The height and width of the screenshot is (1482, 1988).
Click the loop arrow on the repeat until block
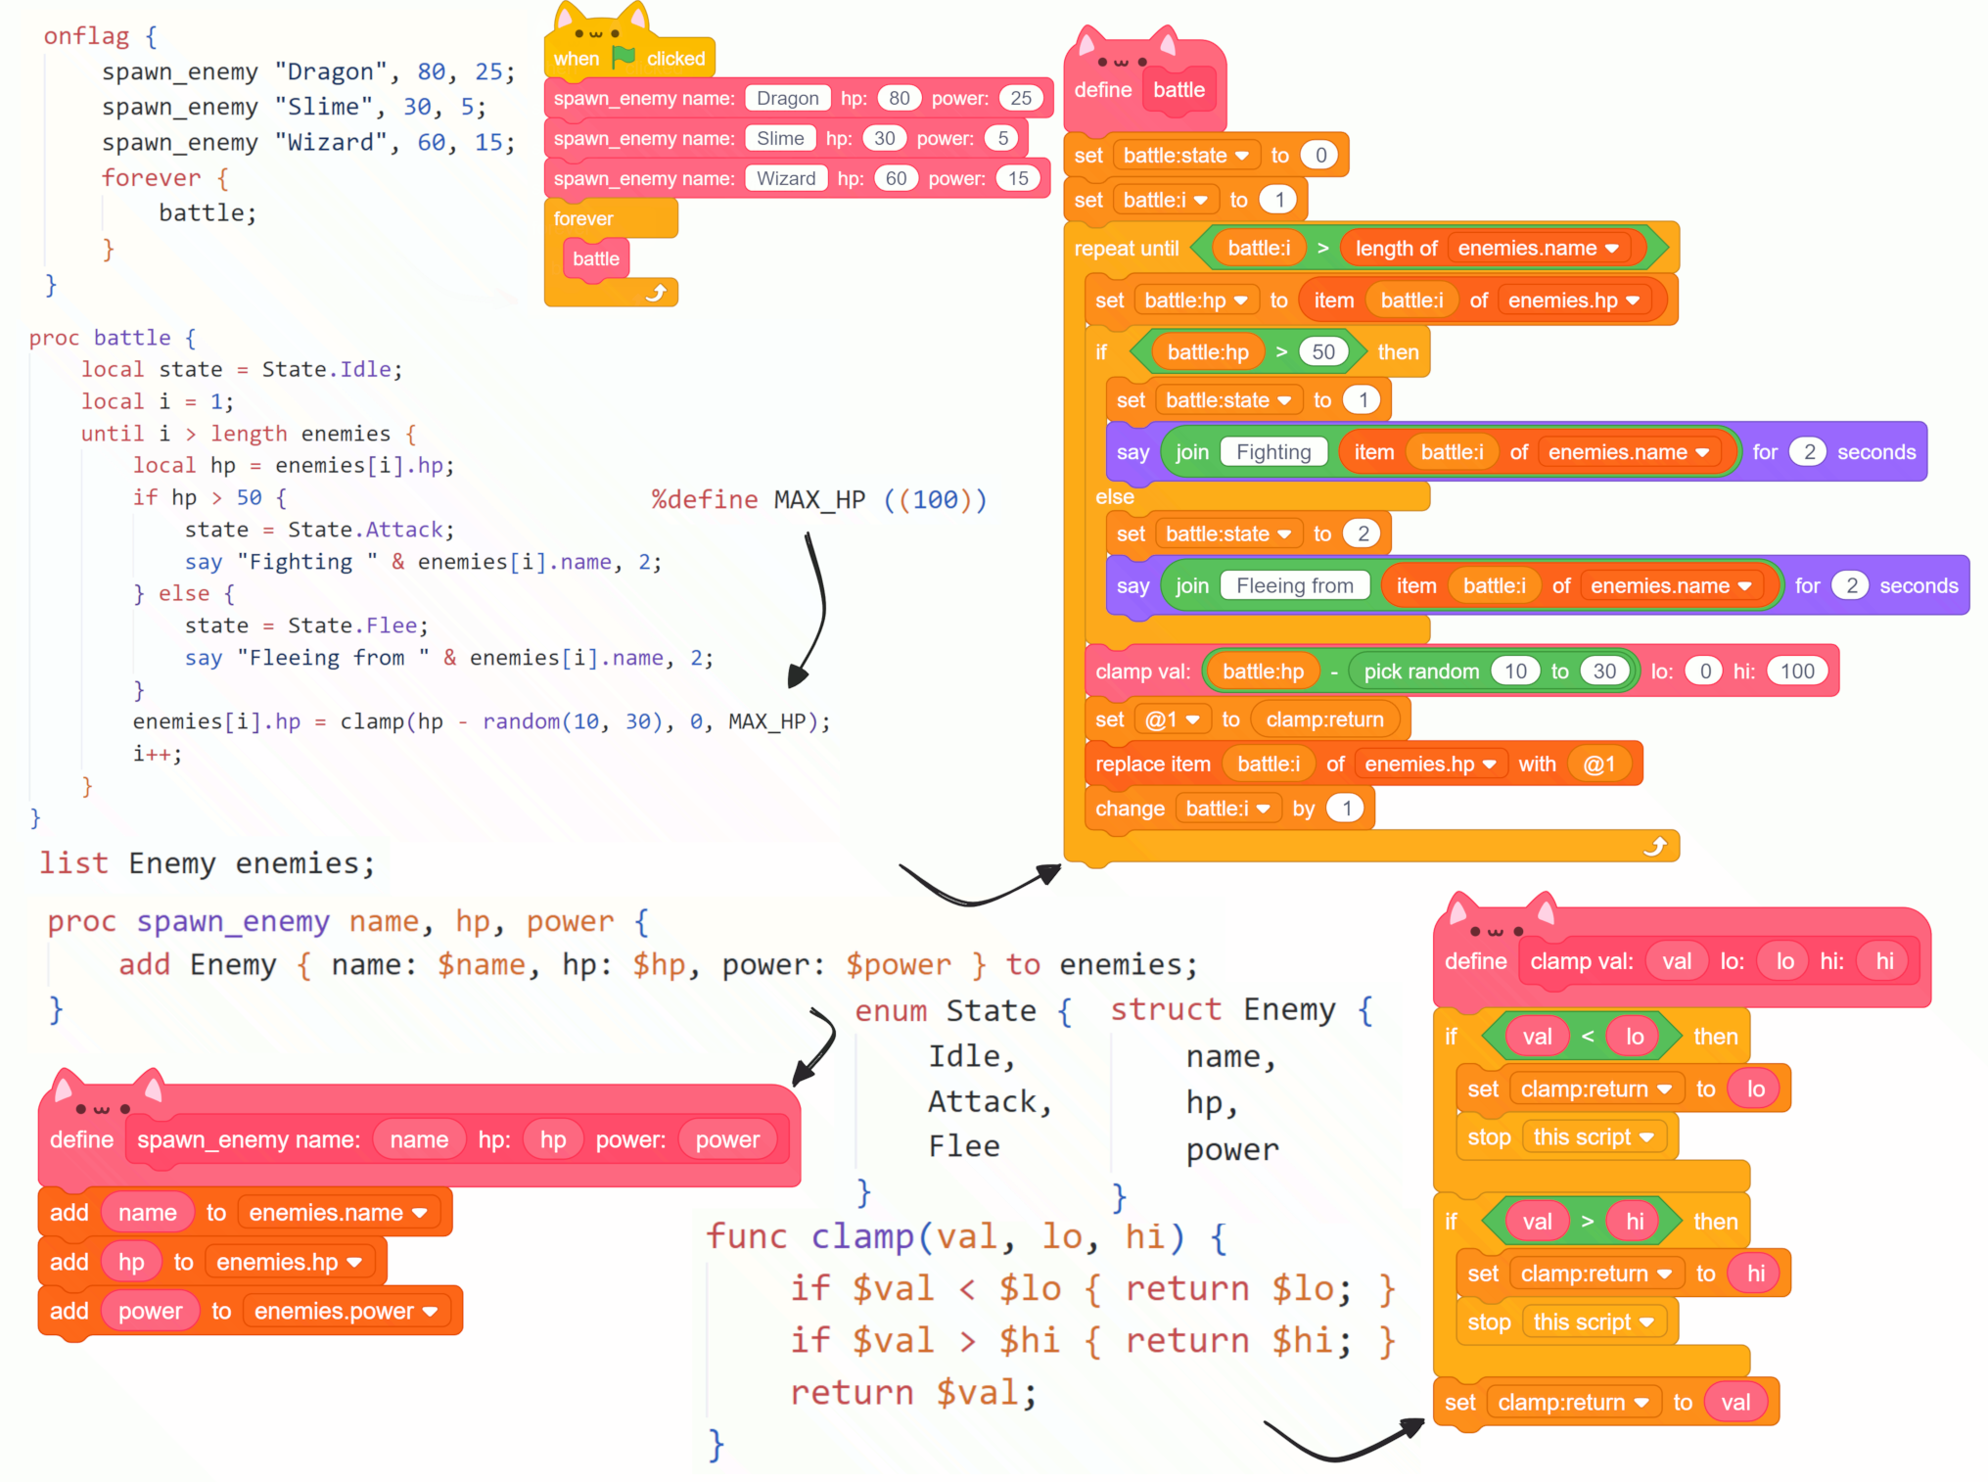(1656, 845)
